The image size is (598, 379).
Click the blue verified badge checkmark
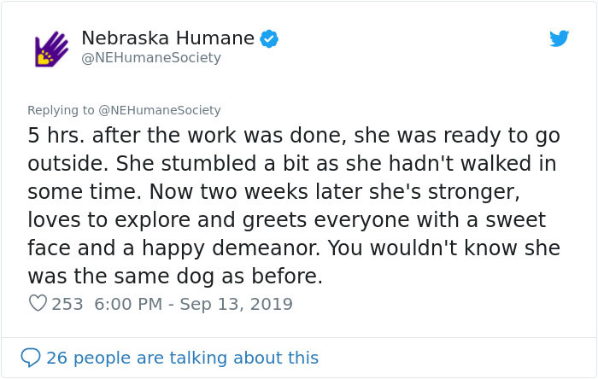pyautogui.click(x=270, y=38)
